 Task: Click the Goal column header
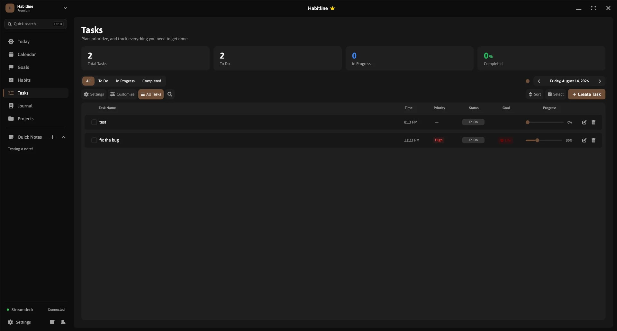506,108
